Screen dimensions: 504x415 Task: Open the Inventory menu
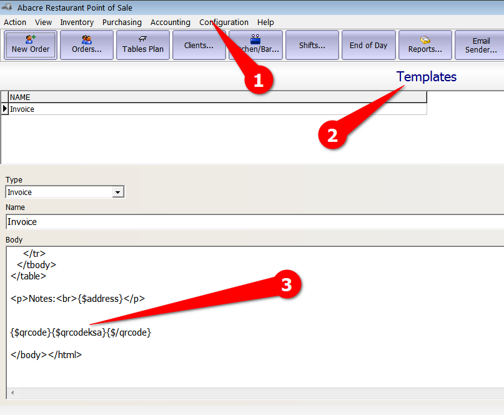tap(77, 22)
